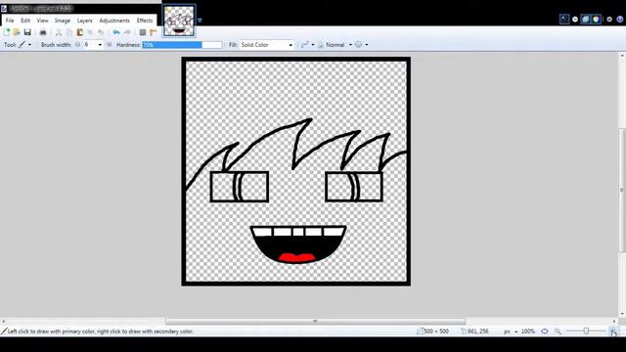
Task: Click the Cut scissors icon
Action: 59,32
